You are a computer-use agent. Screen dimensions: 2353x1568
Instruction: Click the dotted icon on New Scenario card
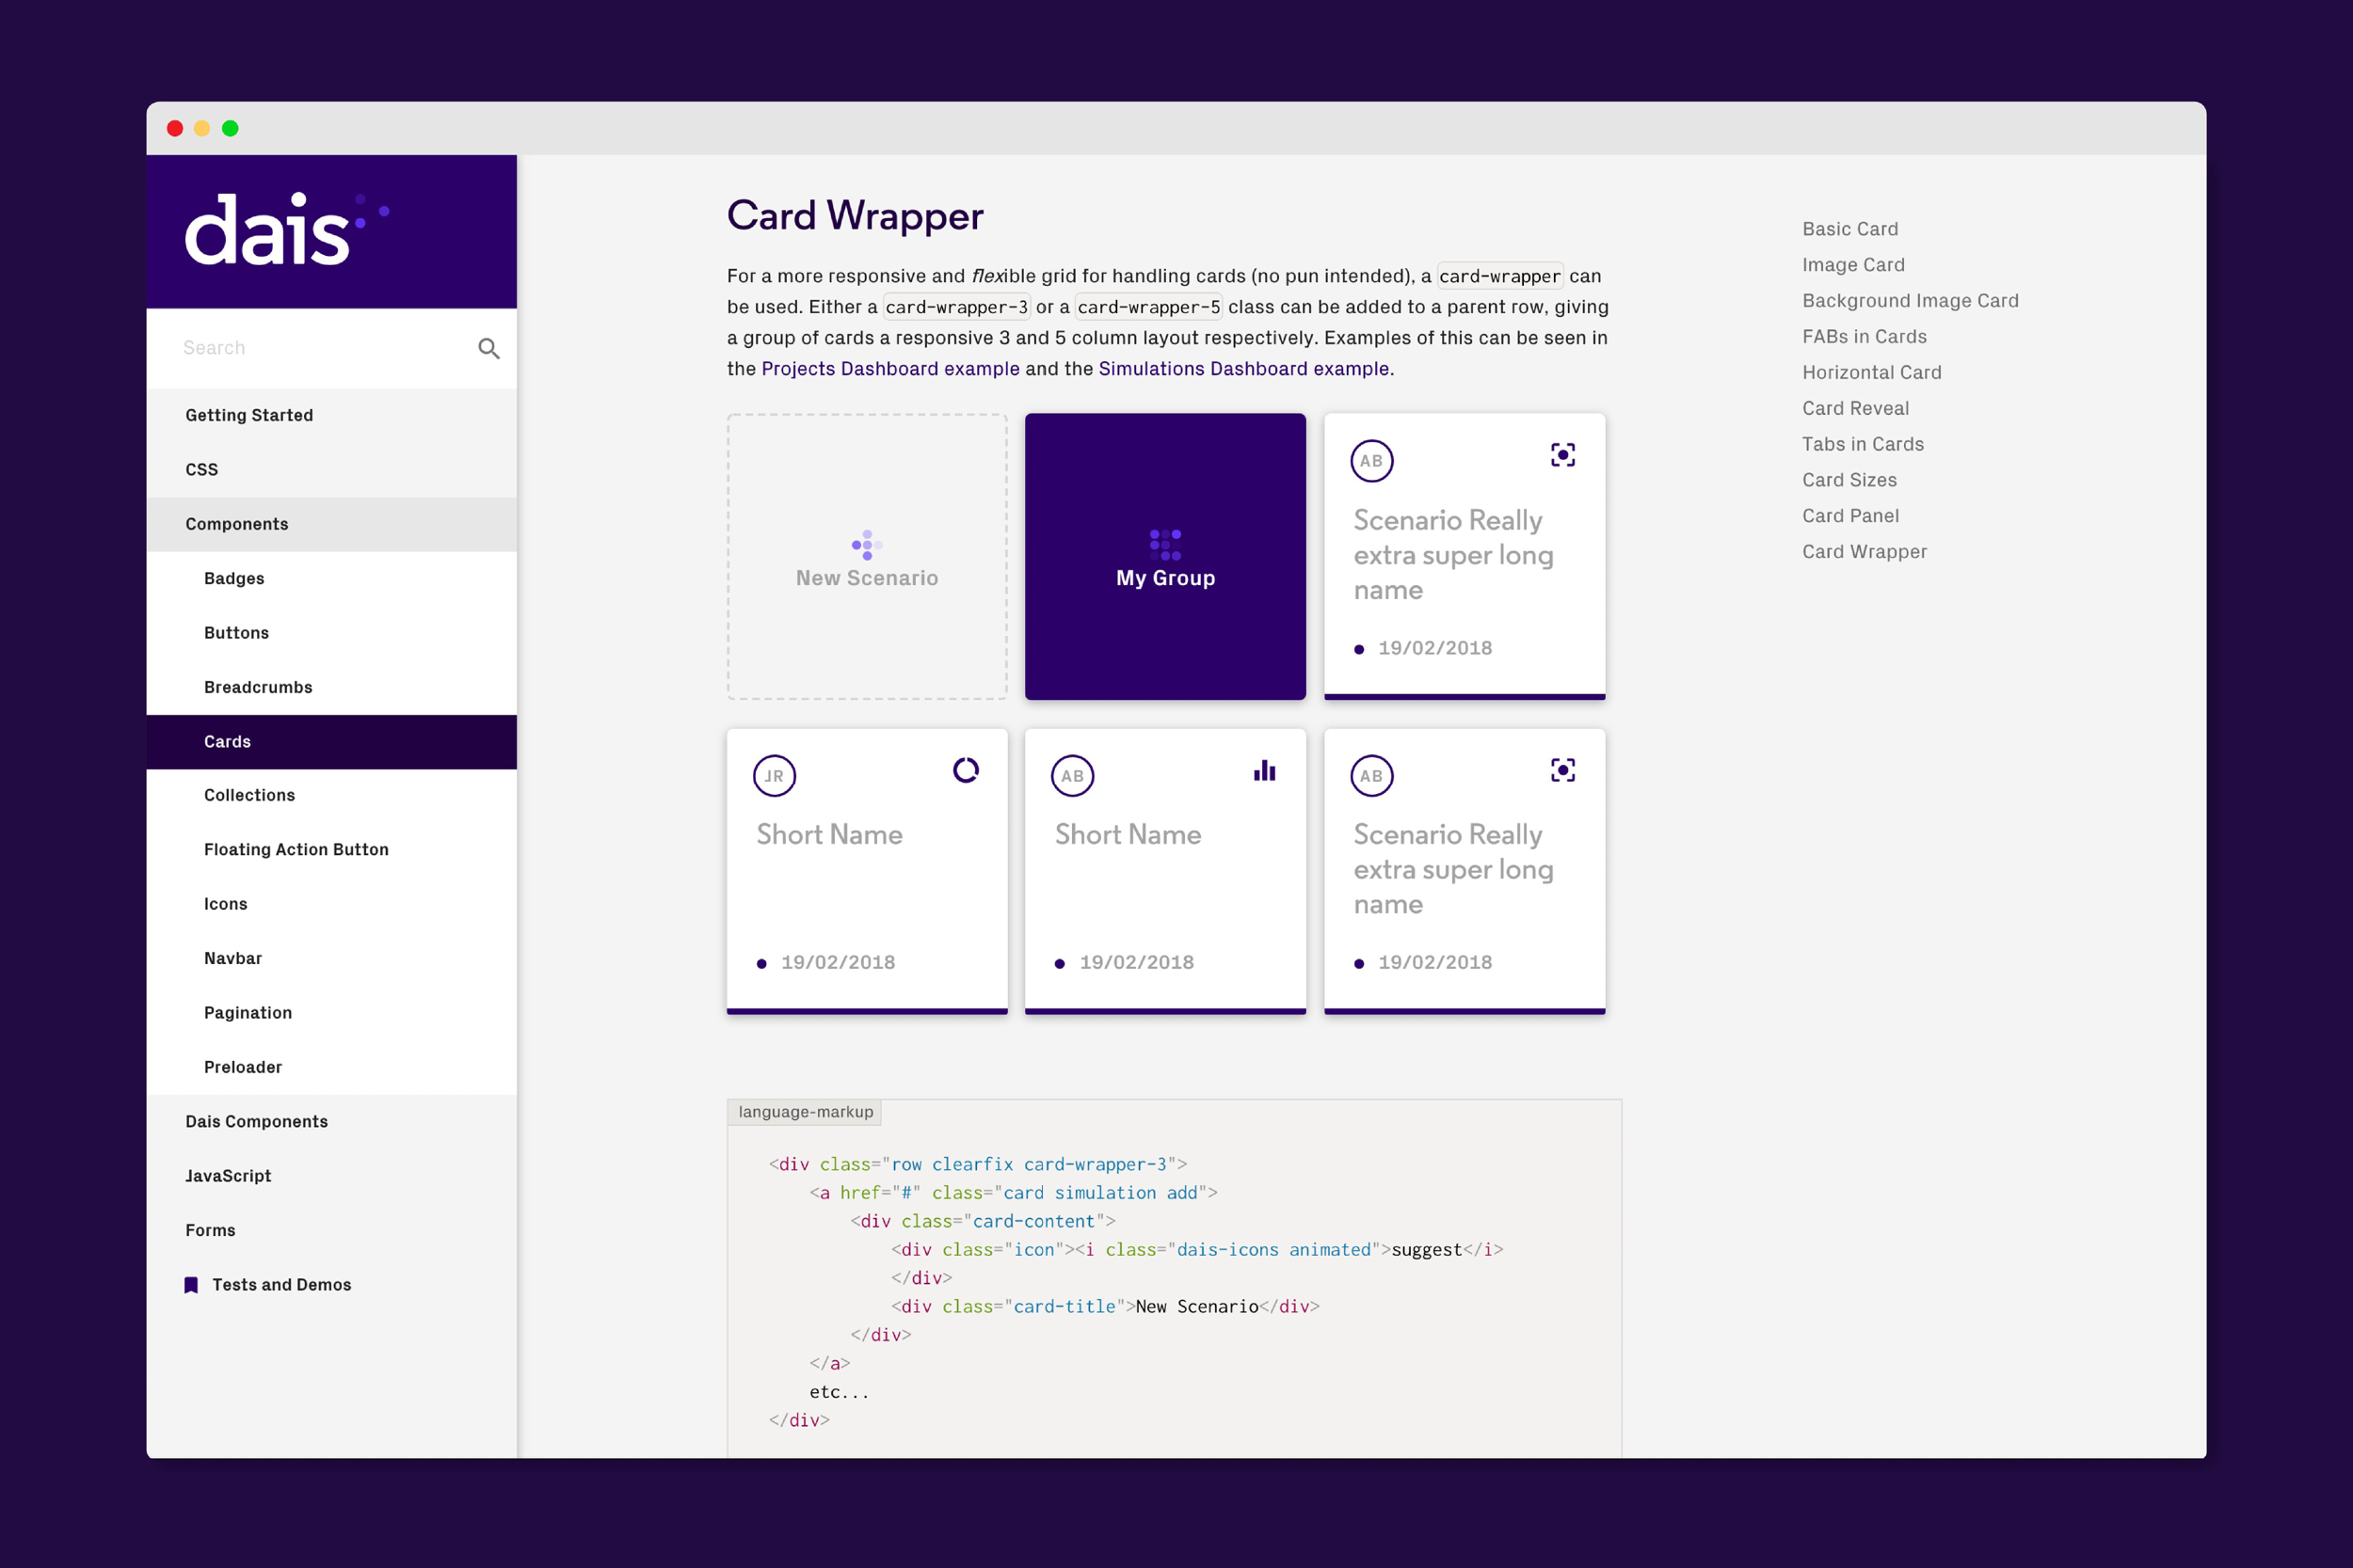click(866, 545)
